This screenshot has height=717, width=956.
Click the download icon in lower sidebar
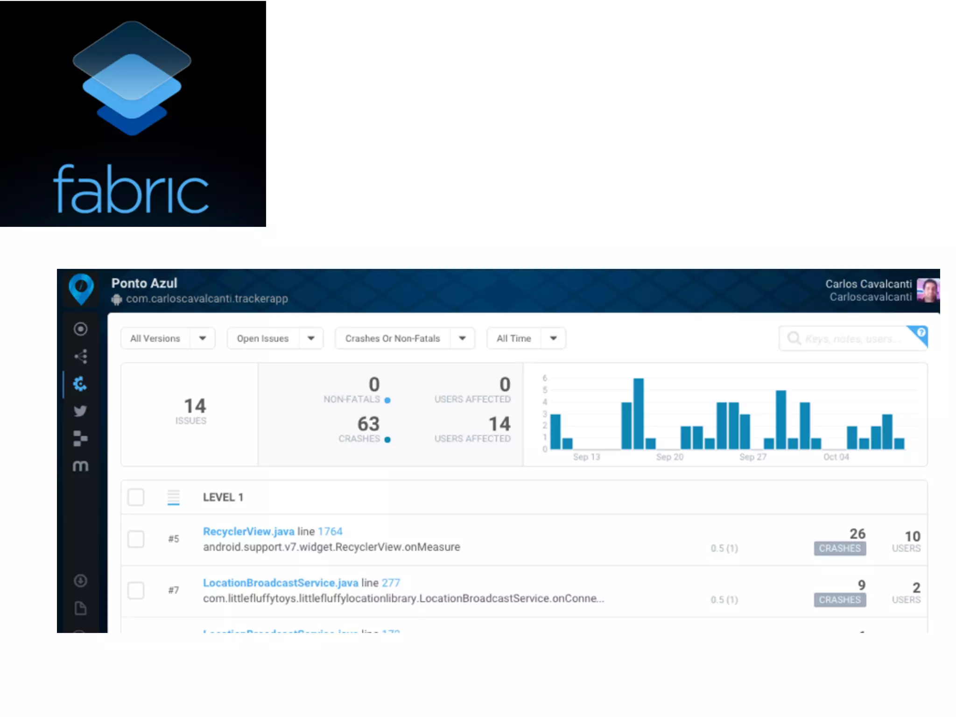pos(80,581)
